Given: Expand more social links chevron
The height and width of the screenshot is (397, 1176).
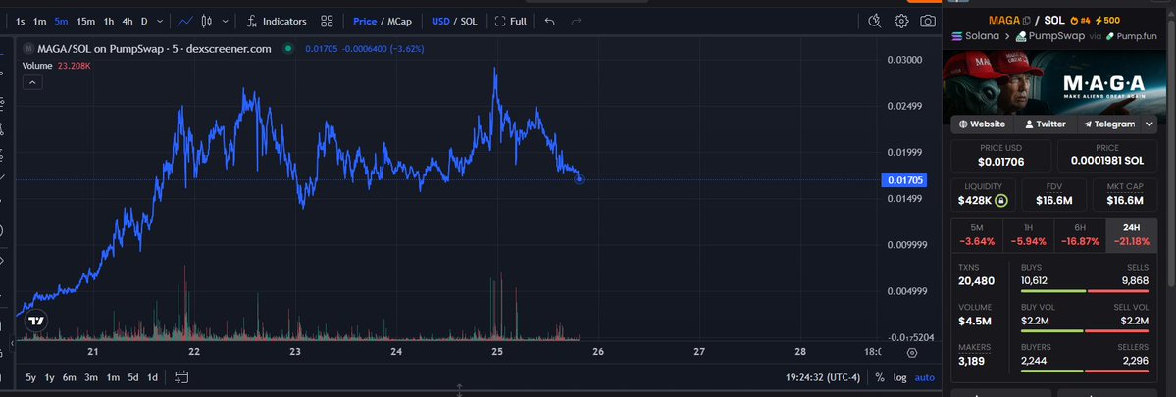Looking at the screenshot, I should pyautogui.click(x=1149, y=124).
